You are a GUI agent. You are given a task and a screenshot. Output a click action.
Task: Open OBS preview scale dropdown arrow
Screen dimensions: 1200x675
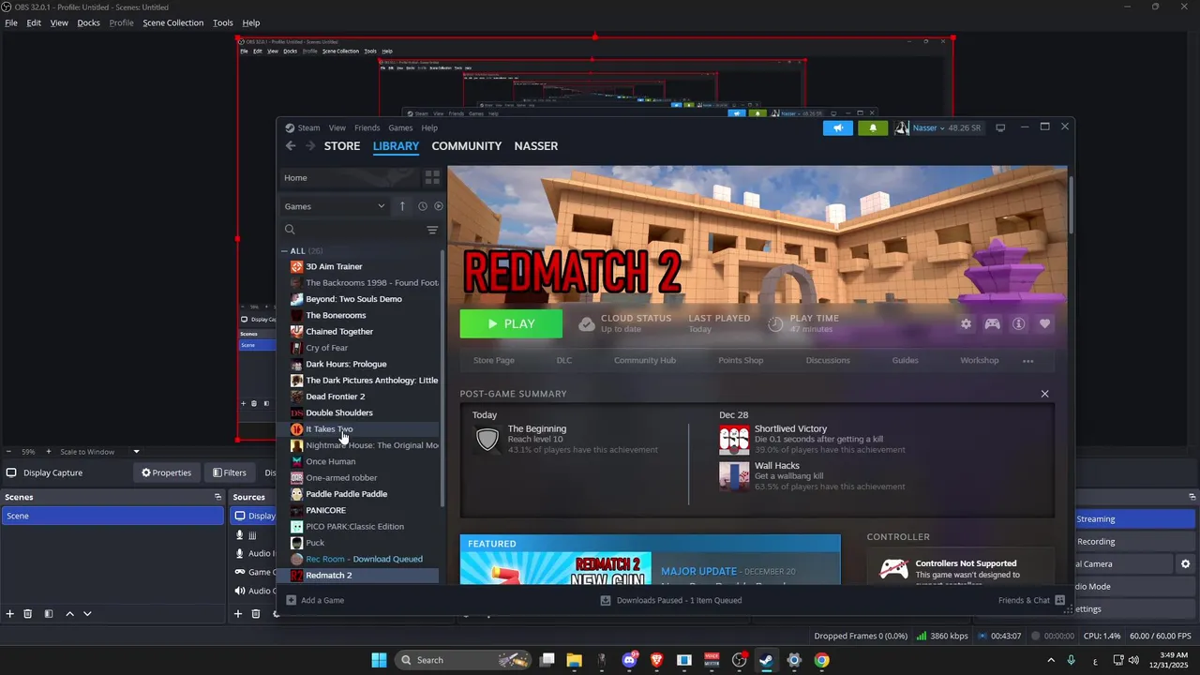[x=136, y=452]
